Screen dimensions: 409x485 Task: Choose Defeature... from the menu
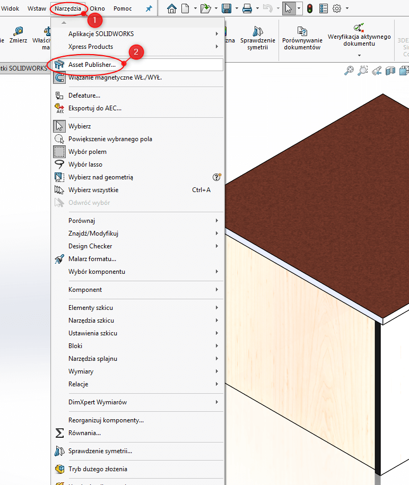pyautogui.click(x=138, y=96)
